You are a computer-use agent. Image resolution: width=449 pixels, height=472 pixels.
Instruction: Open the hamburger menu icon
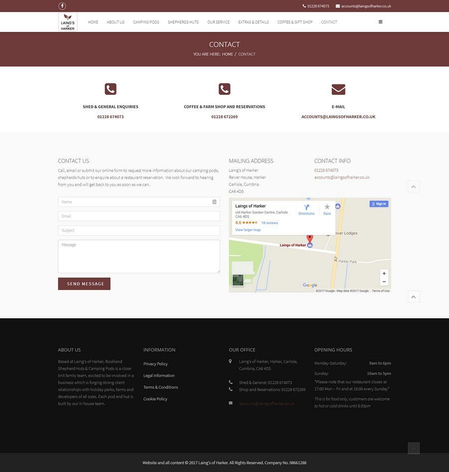(381, 22)
